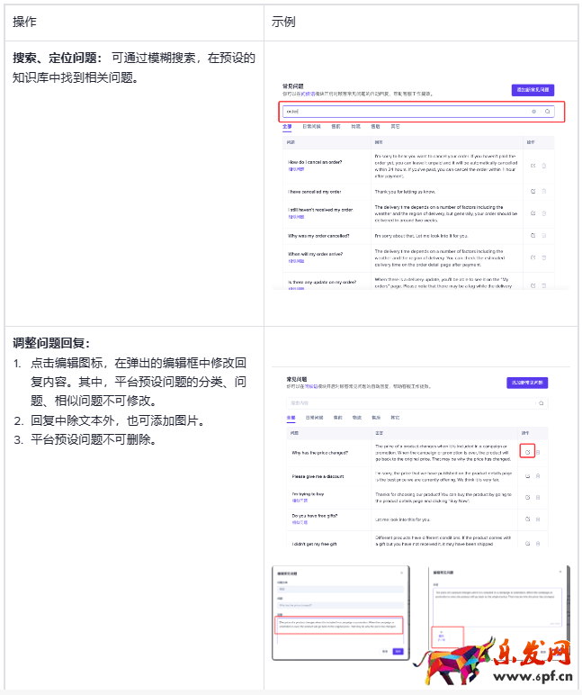Delete the 'I didn't get my free gift' row
Screen dimensions: 582x695
538,543
